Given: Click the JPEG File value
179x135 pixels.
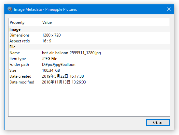Looking at the screenshot, I should point(49,59).
